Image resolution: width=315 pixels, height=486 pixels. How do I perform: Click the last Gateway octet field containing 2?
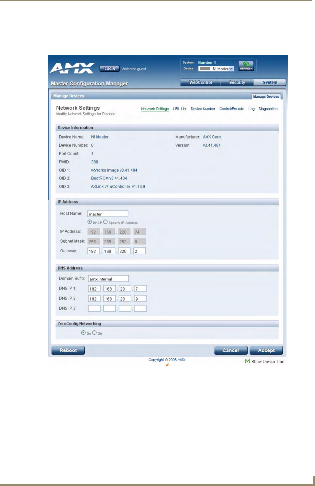[140, 251]
